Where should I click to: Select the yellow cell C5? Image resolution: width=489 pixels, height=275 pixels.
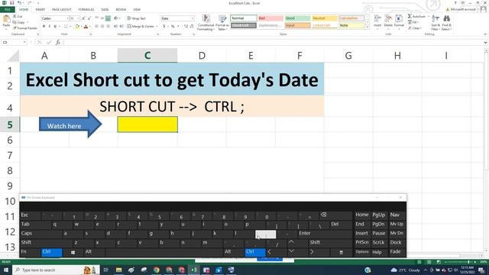point(147,125)
